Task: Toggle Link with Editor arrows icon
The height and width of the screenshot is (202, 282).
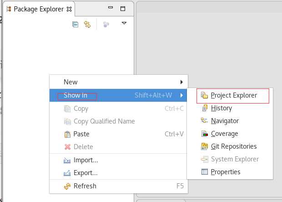Action: (x=87, y=24)
